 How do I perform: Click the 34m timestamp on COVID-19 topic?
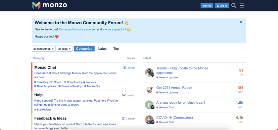point(240,122)
